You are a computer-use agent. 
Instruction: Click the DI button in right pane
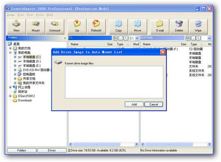click(188, 38)
